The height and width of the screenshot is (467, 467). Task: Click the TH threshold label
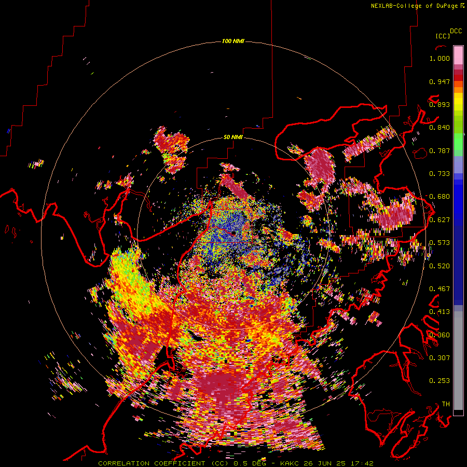446,404
